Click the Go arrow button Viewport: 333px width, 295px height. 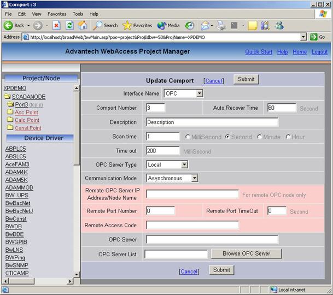318,37
